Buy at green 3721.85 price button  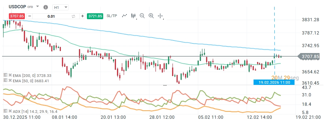point(95,16)
